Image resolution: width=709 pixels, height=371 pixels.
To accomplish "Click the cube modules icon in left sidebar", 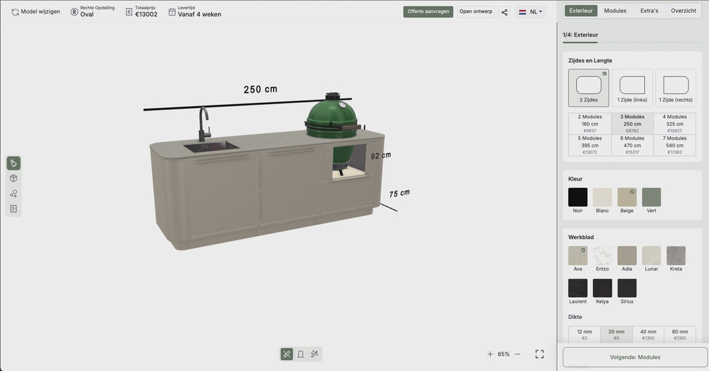I will 14,178.
